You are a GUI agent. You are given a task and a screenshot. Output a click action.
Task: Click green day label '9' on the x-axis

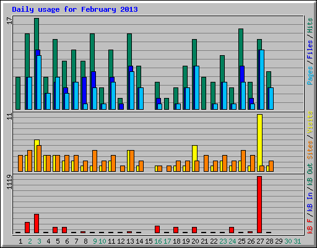[x=95, y=241]
